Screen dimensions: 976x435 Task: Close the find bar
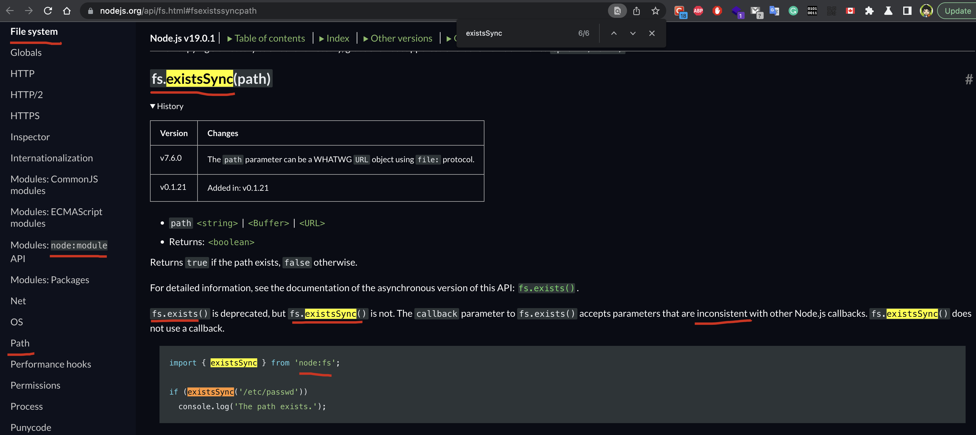(x=652, y=33)
